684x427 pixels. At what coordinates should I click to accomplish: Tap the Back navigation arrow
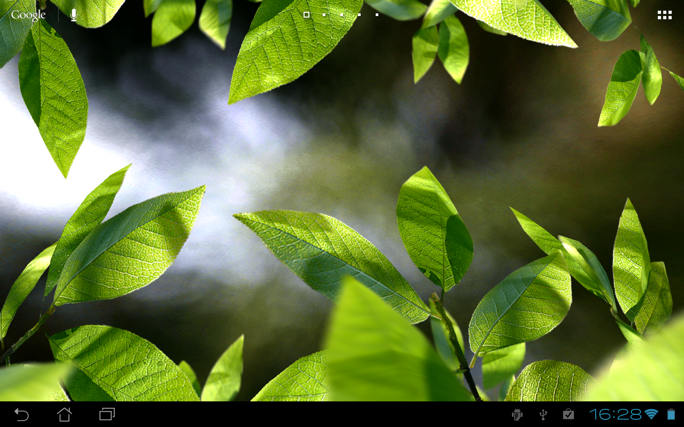[21, 414]
